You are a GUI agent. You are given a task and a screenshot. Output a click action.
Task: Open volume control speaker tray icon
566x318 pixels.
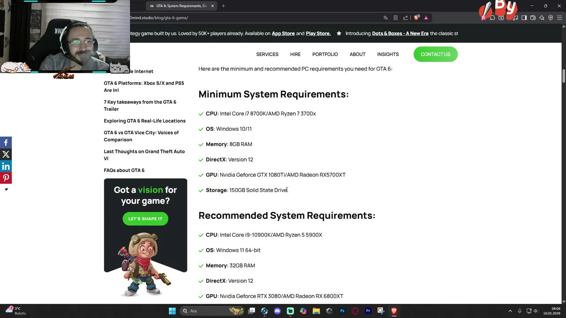(x=535, y=311)
